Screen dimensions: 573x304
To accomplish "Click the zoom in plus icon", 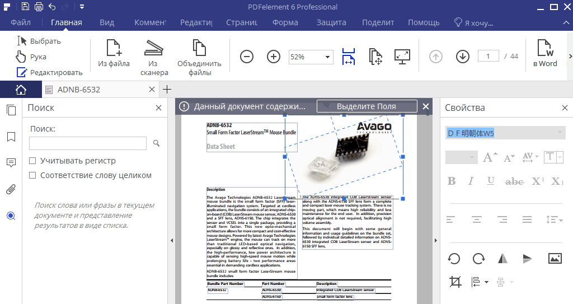I will pyautogui.click(x=274, y=57).
